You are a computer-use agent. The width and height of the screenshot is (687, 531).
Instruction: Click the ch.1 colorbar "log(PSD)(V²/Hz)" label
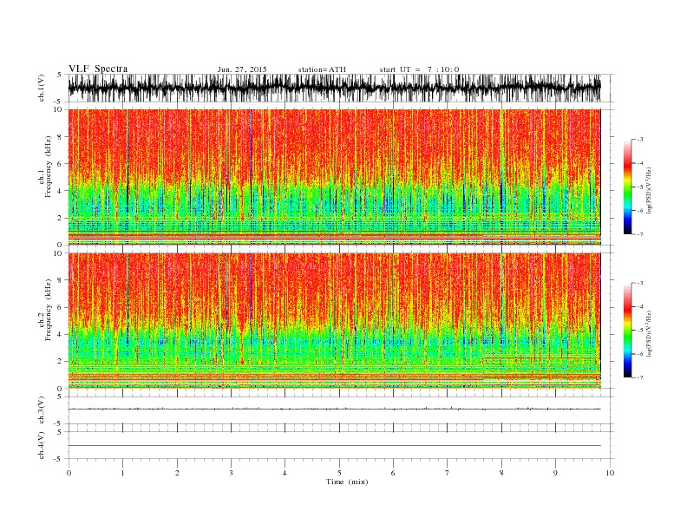650,190
